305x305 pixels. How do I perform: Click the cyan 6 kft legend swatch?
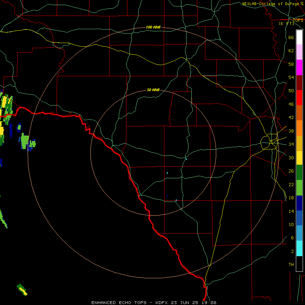click(299, 248)
